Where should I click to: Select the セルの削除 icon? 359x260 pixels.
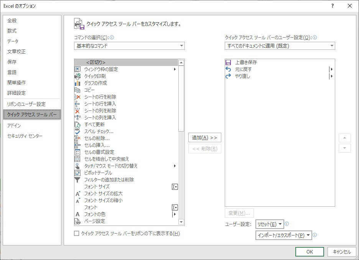77,138
